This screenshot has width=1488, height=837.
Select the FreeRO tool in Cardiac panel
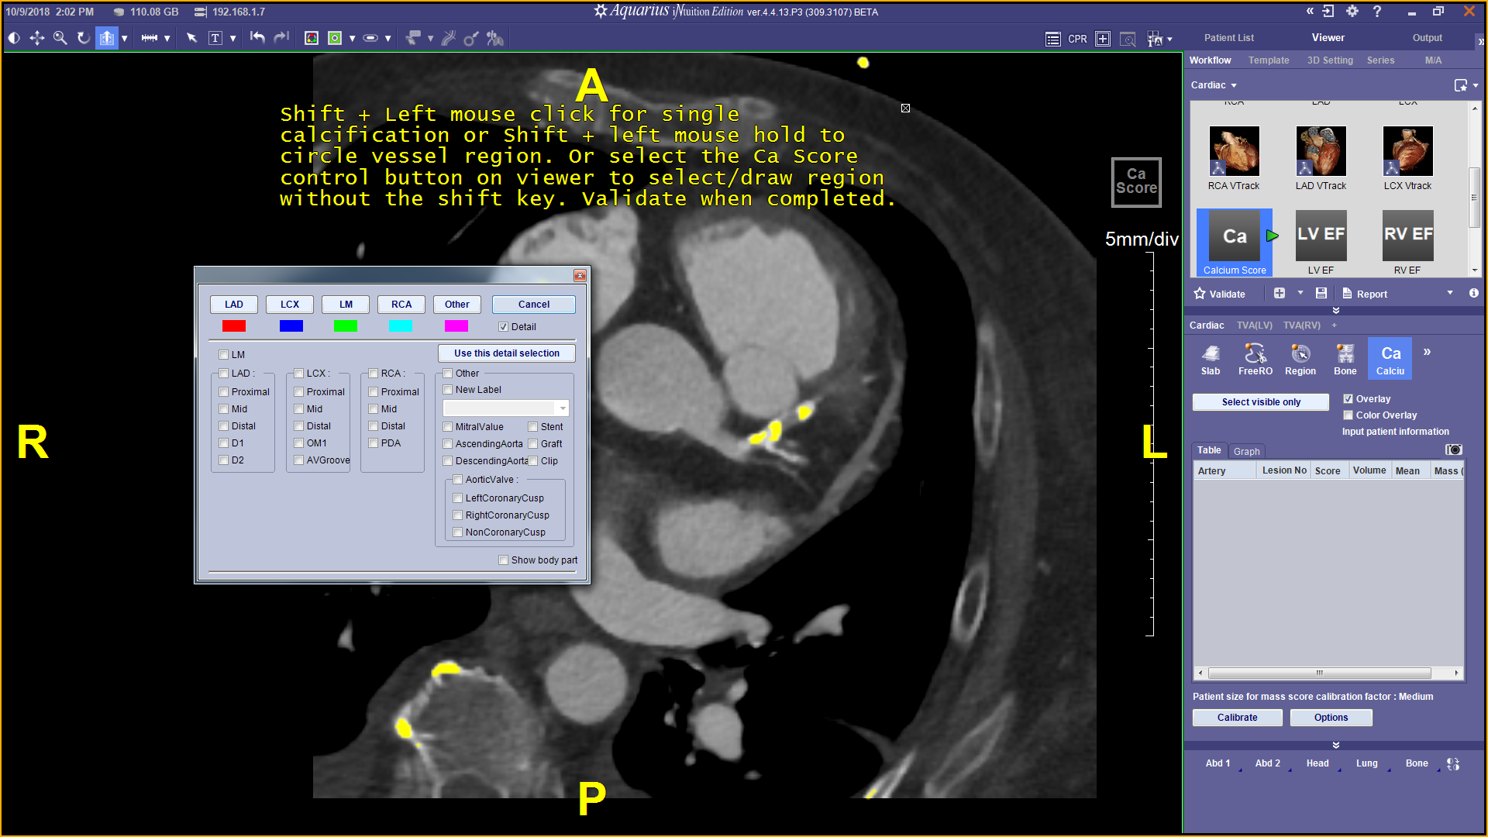coord(1255,358)
